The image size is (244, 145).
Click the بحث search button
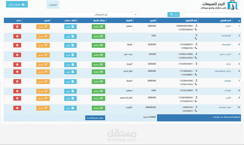(173, 15)
